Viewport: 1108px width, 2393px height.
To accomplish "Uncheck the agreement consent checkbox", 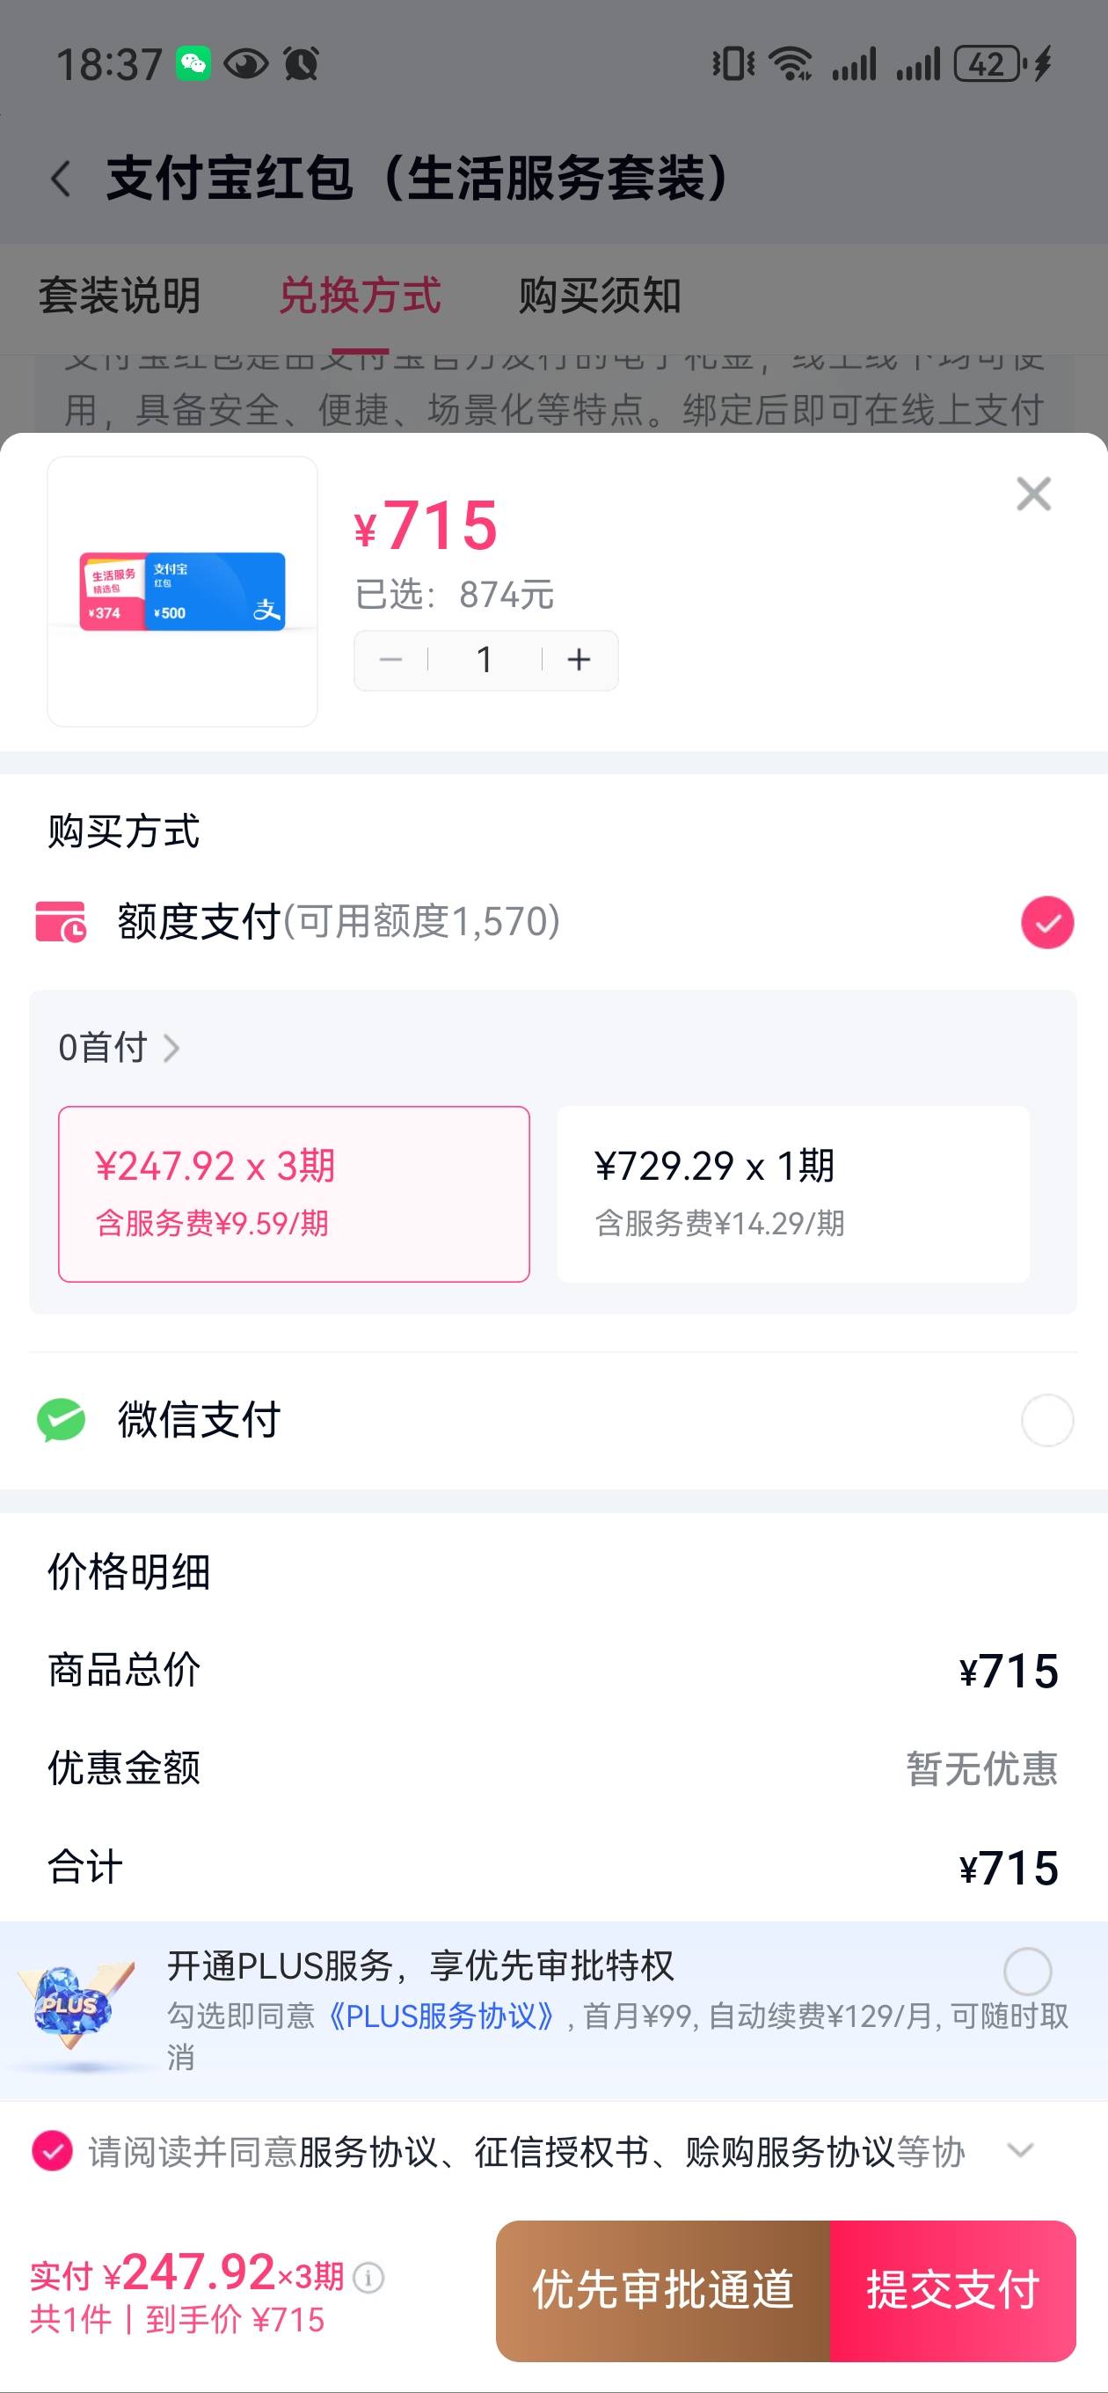I will pos(52,2150).
